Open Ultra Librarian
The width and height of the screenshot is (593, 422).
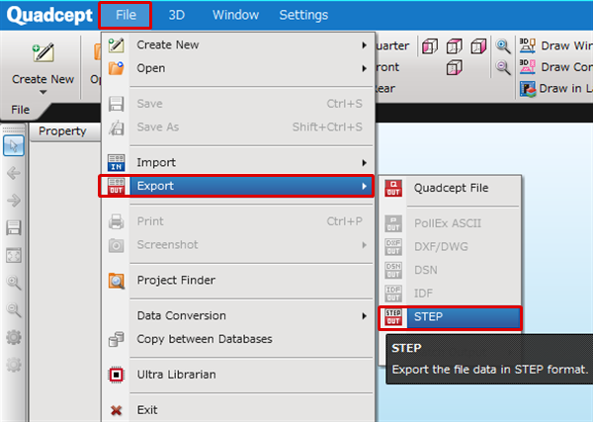point(238,375)
